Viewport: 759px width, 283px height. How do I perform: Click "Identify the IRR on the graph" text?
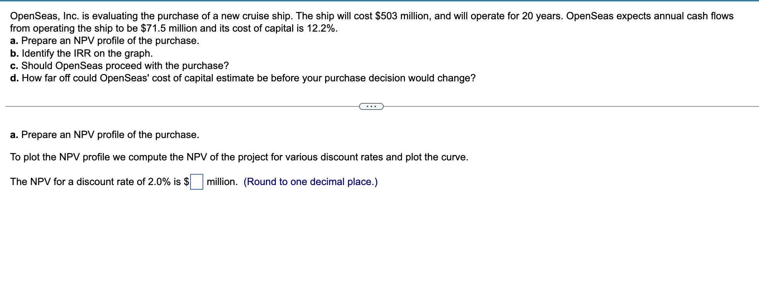[87, 53]
